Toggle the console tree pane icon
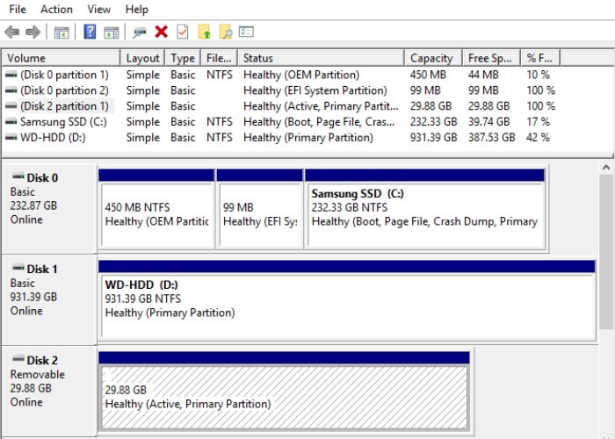This screenshot has height=439, width=615. pos(61,32)
